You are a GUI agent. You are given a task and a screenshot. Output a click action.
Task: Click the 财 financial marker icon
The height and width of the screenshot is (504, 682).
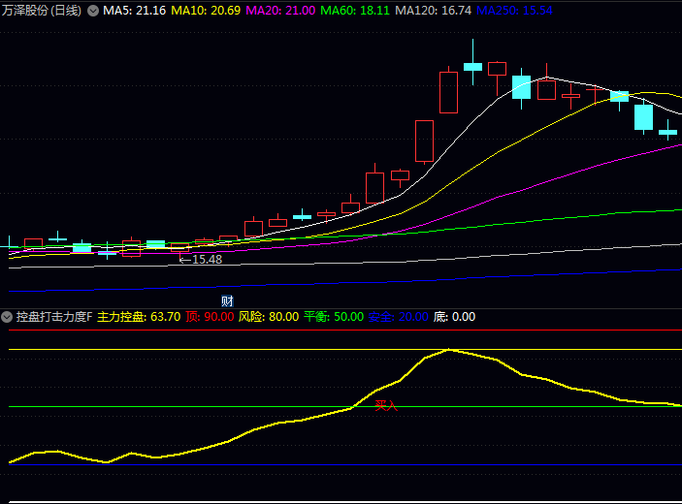(x=227, y=300)
